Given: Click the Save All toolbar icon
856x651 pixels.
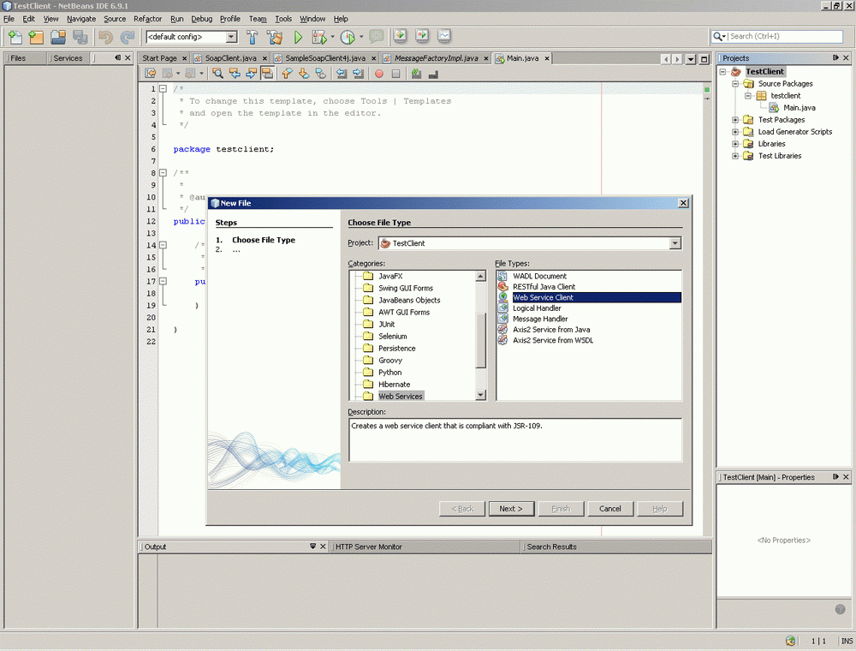Looking at the screenshot, I should coord(80,37).
